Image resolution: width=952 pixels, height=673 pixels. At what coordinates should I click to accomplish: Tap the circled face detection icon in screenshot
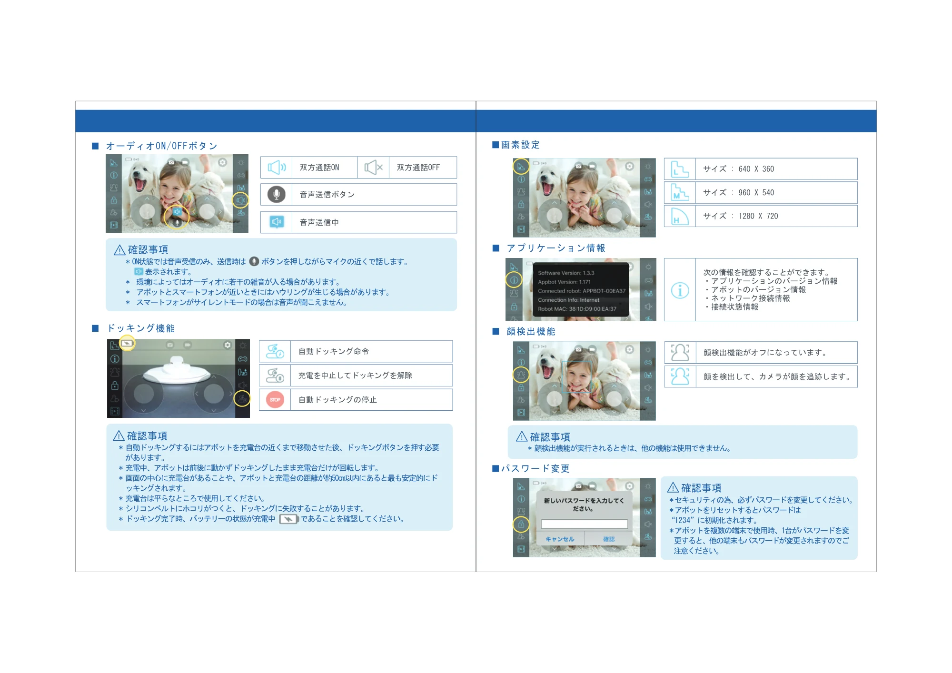521,375
